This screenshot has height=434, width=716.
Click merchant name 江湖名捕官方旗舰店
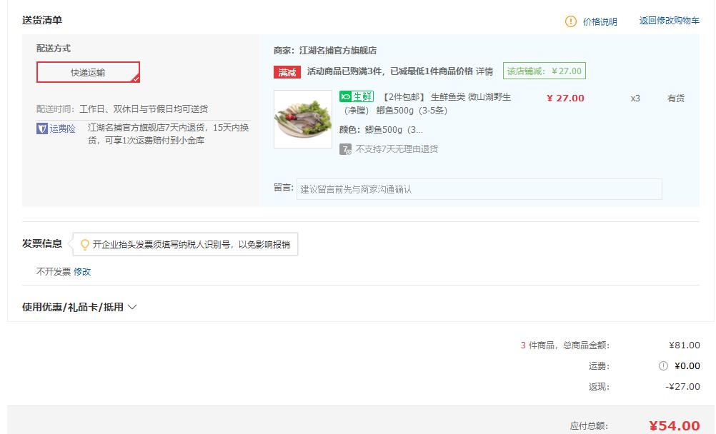[338, 50]
